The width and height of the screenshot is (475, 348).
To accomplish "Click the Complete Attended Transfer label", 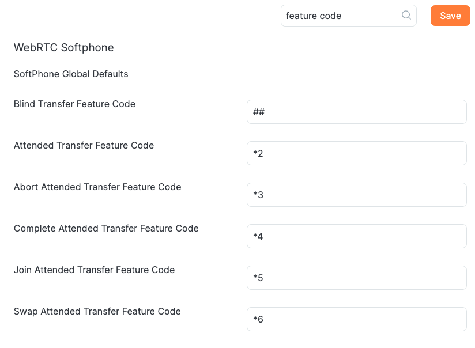I will click(x=106, y=228).
